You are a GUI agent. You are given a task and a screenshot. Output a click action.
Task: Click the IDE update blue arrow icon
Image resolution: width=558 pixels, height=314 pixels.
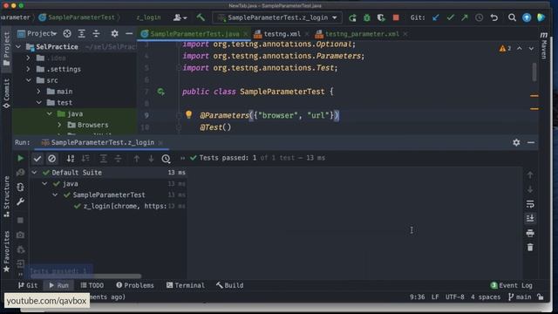[527, 17]
